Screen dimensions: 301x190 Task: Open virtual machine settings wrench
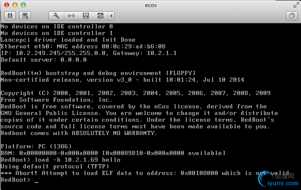pos(56,16)
